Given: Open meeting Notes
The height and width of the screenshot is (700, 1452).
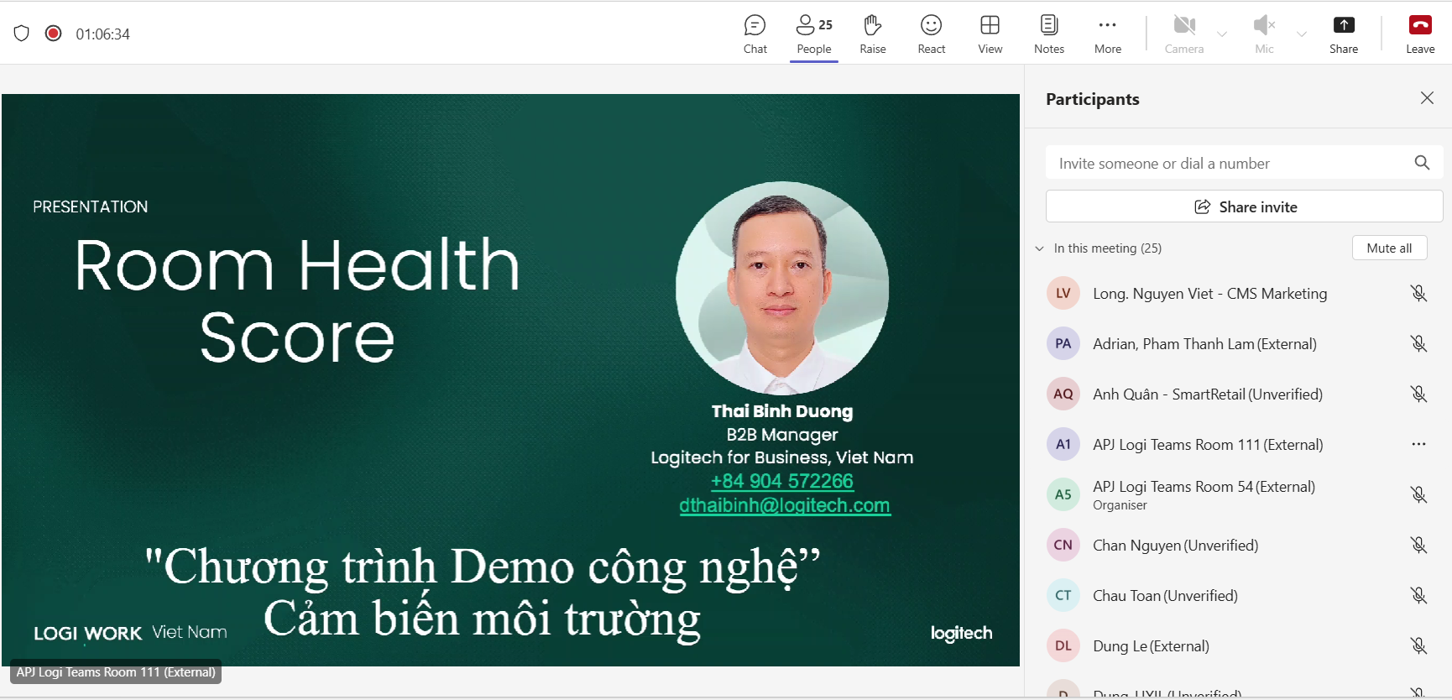Looking at the screenshot, I should click(x=1048, y=34).
